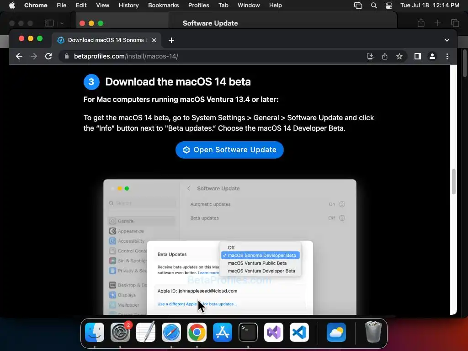Open Control Center in menu bar

pos(388,5)
